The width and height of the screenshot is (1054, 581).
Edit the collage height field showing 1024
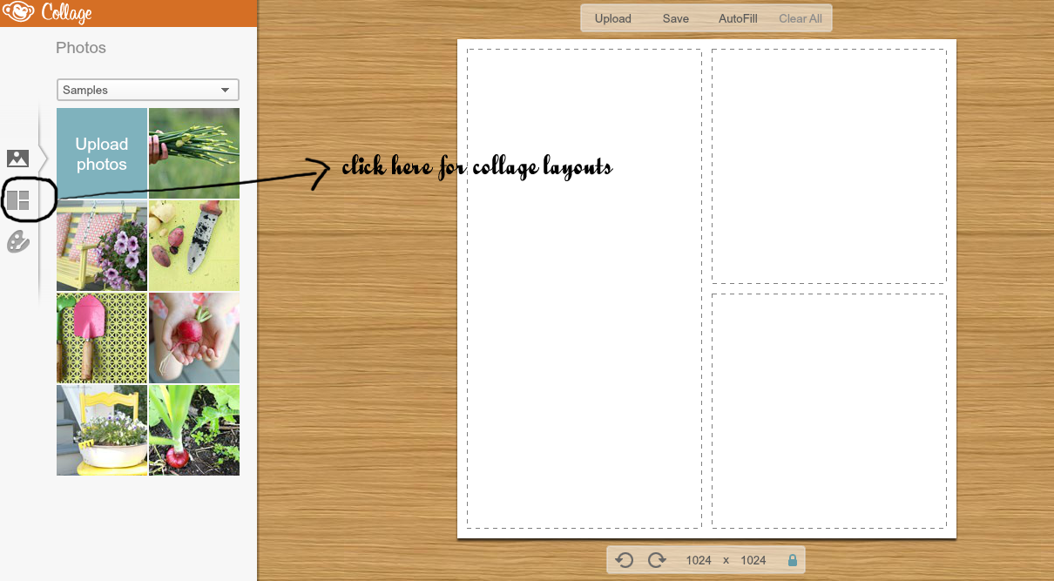[753, 559]
